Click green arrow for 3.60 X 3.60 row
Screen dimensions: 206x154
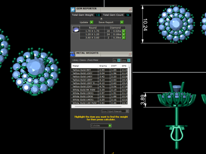click(x=124, y=38)
